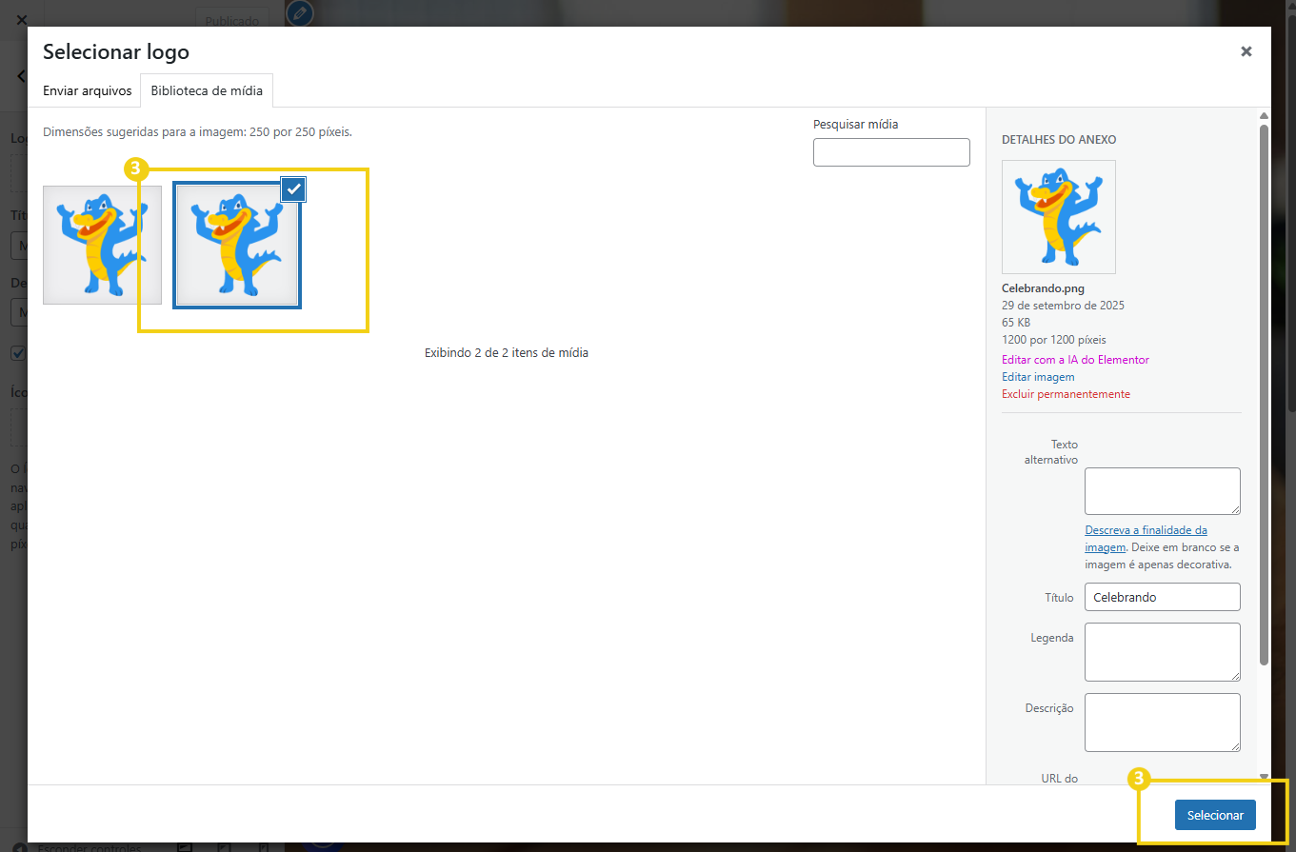Focus the Pesquisar mídia search field
This screenshot has height=852, width=1296.
click(890, 152)
